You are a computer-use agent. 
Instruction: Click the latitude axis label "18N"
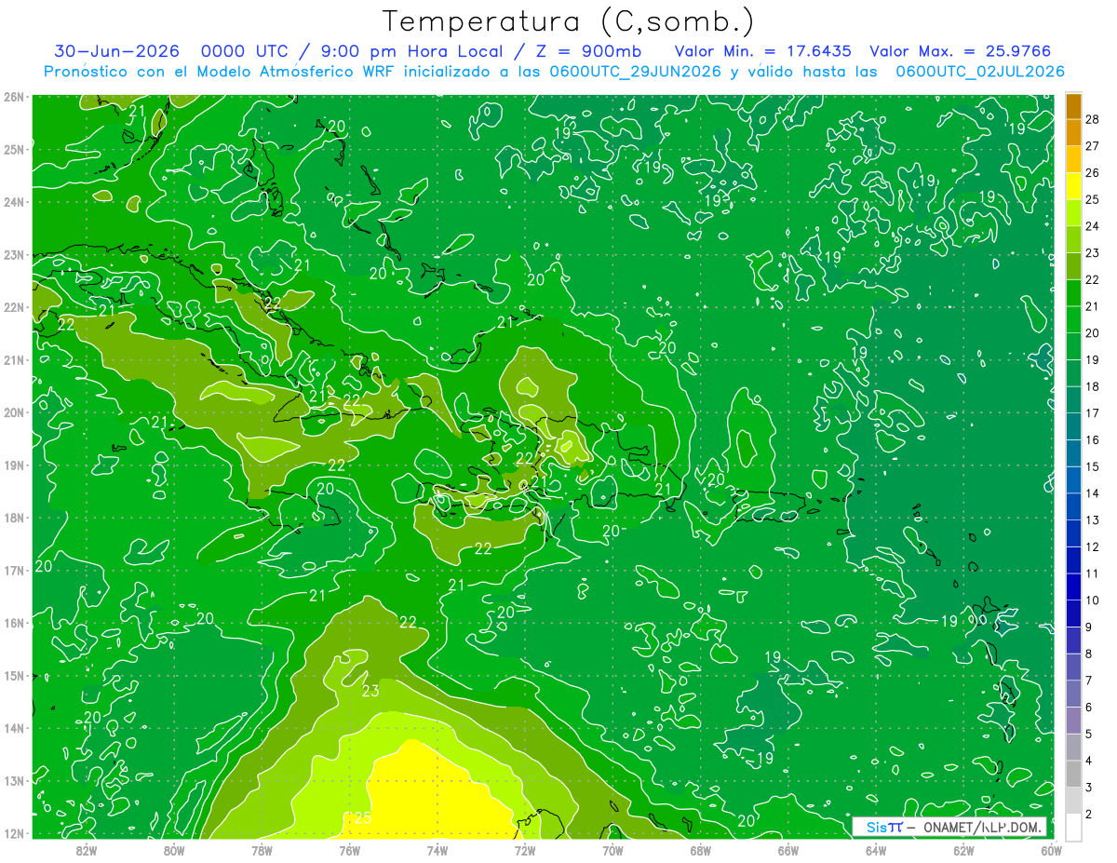pos(14,518)
